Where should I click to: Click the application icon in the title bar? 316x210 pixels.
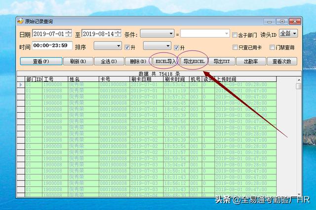[20, 21]
